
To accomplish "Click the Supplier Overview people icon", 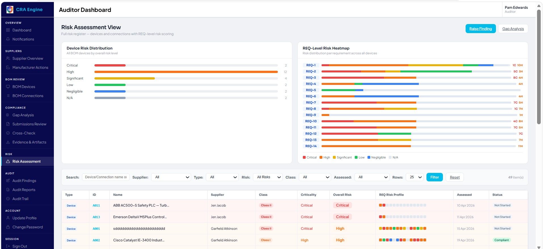I will tap(8, 59).
